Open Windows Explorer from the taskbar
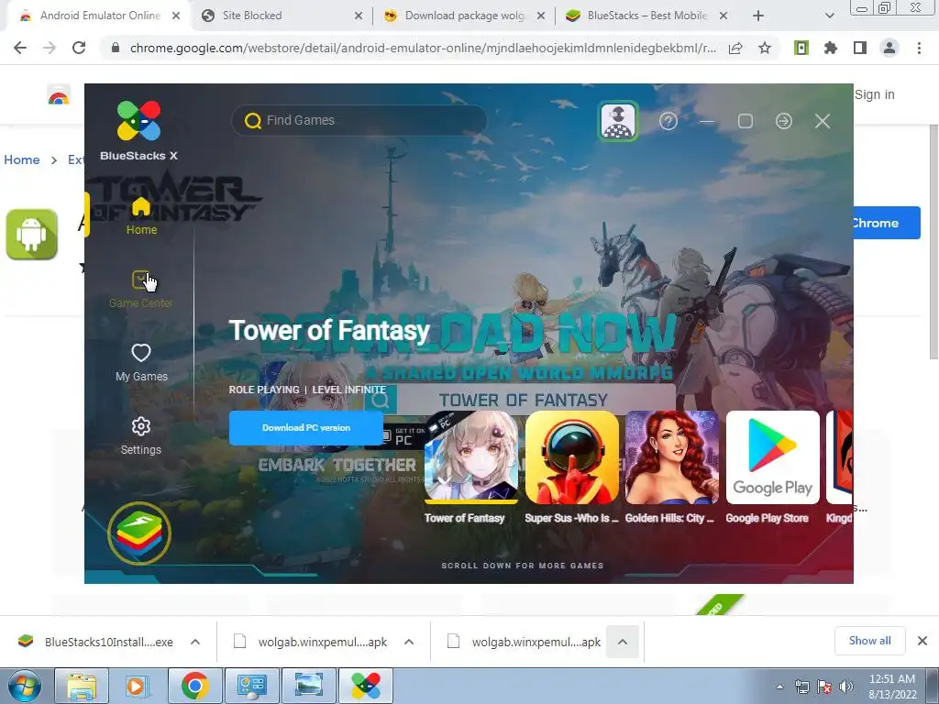 [x=82, y=686]
